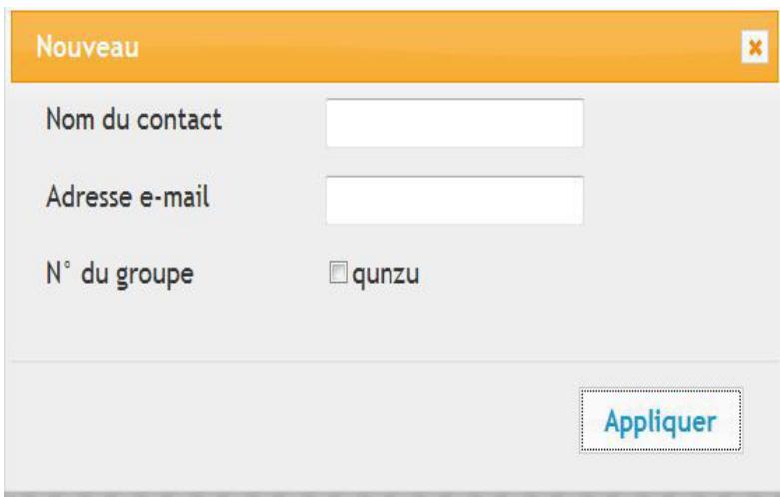Apply the new contact with Appliquer
This screenshot has width=780, height=497.
click(660, 420)
